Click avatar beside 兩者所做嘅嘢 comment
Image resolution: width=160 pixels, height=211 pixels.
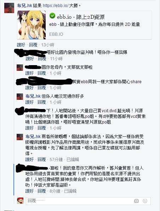20,137
